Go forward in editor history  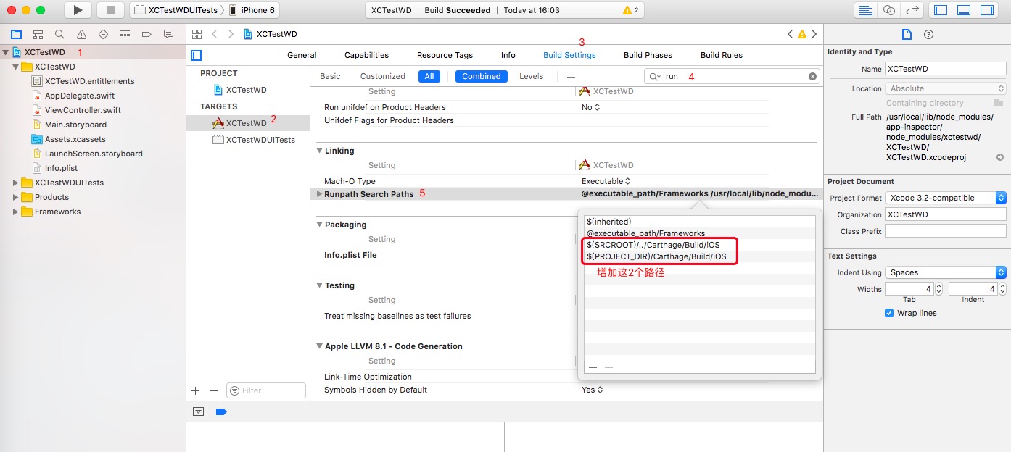pos(231,34)
